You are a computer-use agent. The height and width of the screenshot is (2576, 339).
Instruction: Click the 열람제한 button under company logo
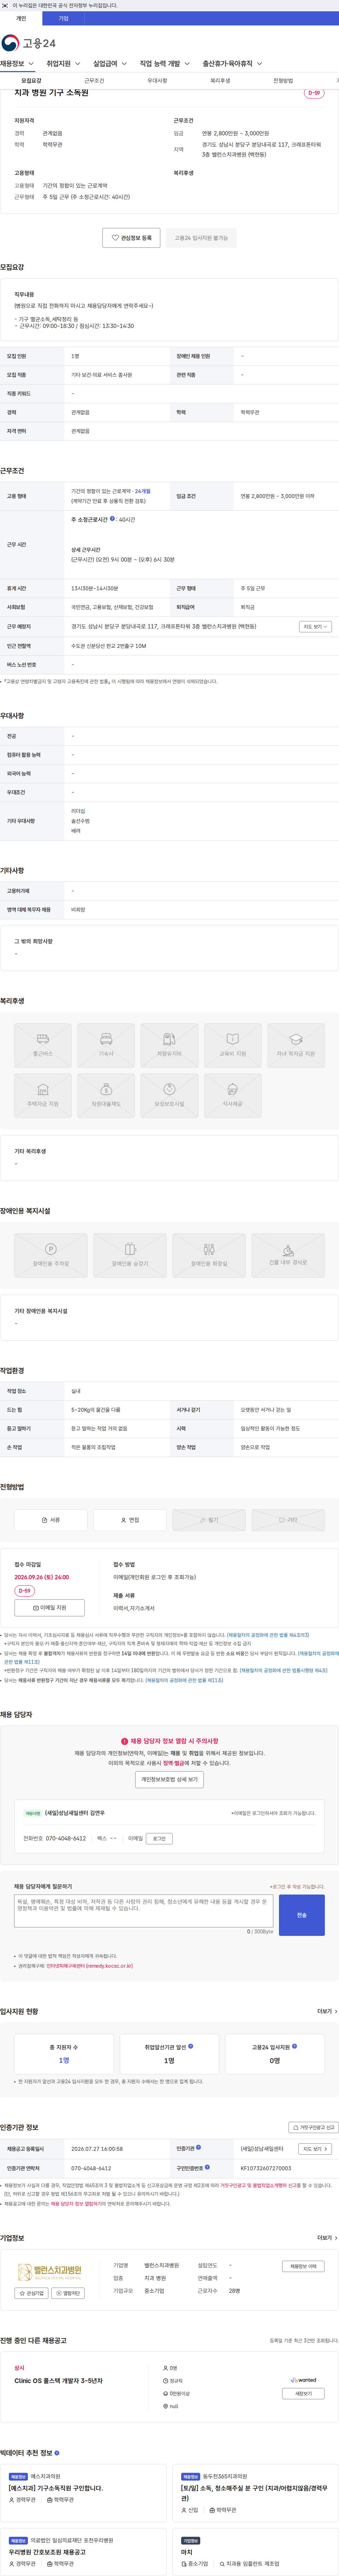[x=68, y=2293]
